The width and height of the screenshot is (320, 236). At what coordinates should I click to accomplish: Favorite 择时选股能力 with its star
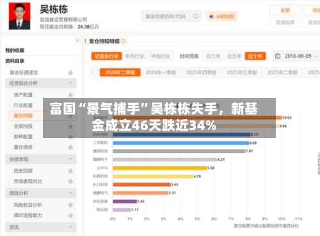click(70, 216)
